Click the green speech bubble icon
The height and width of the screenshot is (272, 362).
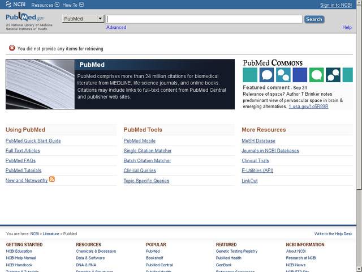(x=316, y=75)
